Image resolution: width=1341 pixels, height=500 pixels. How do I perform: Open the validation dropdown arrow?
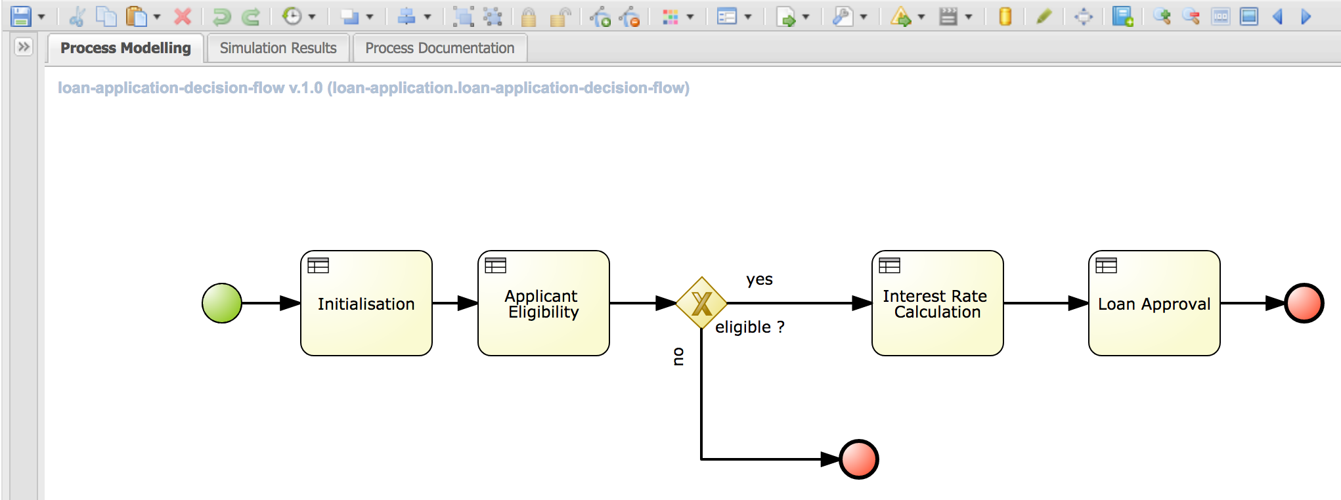(x=921, y=17)
